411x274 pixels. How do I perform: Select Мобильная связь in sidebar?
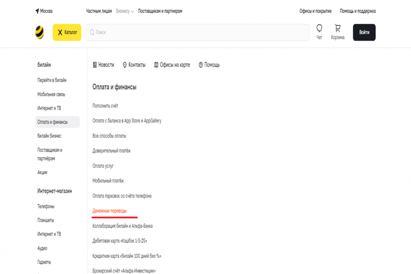51,94
